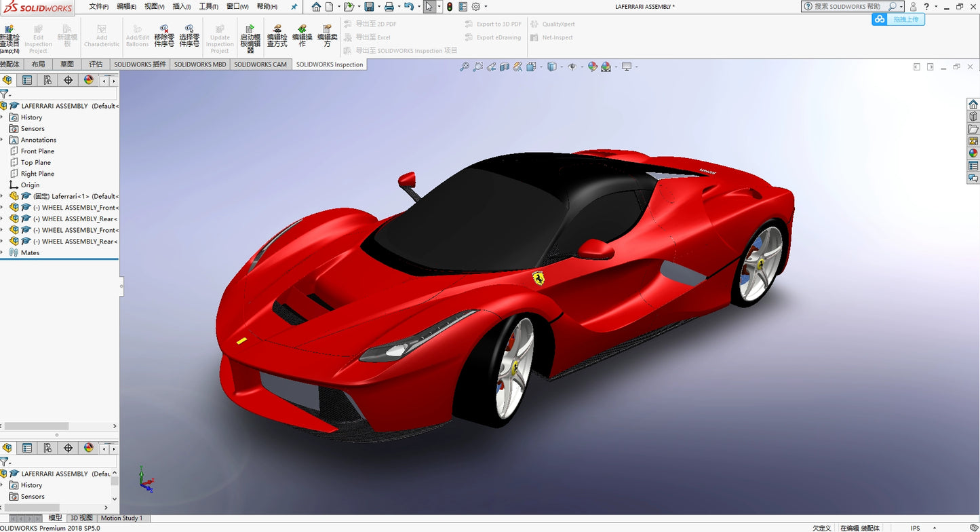Viewport: 980px width, 532px height.
Task: Open the help question mark dropdown arrow
Action: (937, 7)
